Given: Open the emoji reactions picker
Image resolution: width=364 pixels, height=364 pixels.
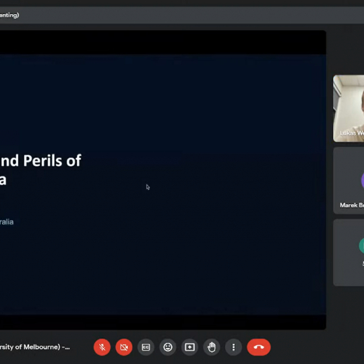Looking at the screenshot, I should click(168, 347).
